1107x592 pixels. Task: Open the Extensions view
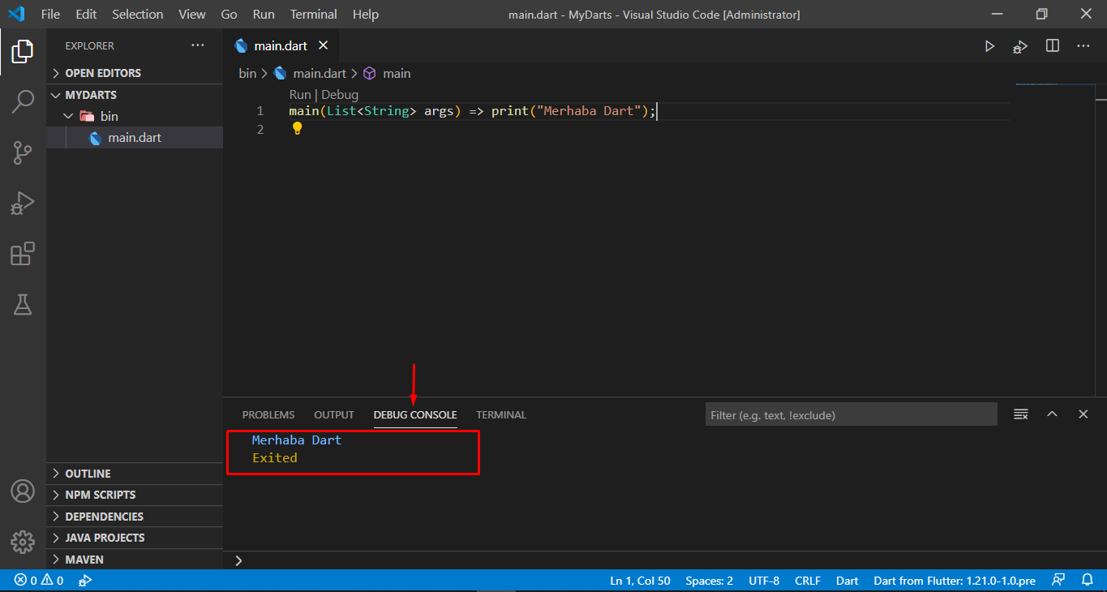click(23, 254)
